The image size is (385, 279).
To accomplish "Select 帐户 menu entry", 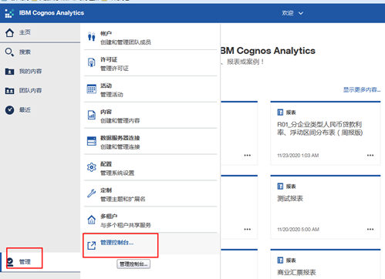I will 150,37.
